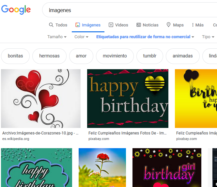Expand the Más menu

[197, 25]
